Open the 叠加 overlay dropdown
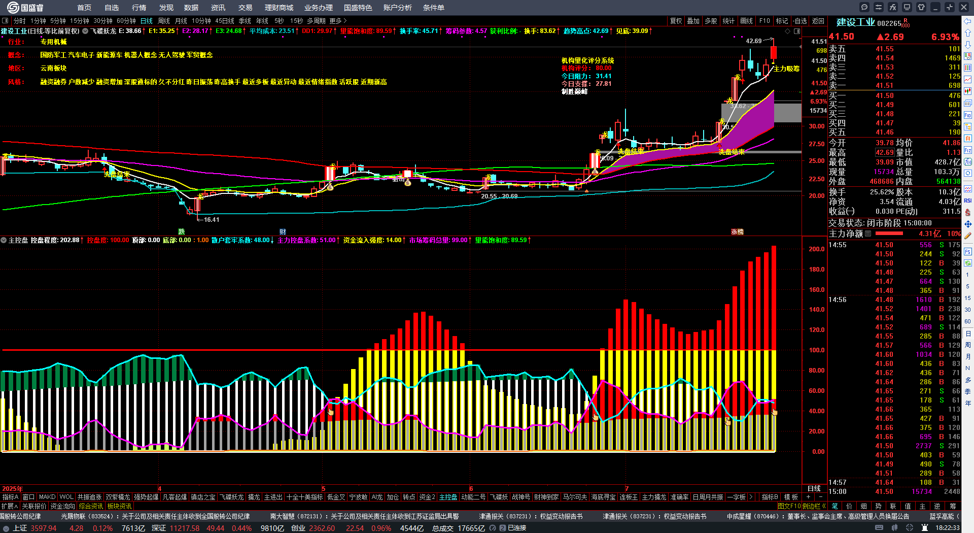This screenshot has height=533, width=974. point(693,21)
